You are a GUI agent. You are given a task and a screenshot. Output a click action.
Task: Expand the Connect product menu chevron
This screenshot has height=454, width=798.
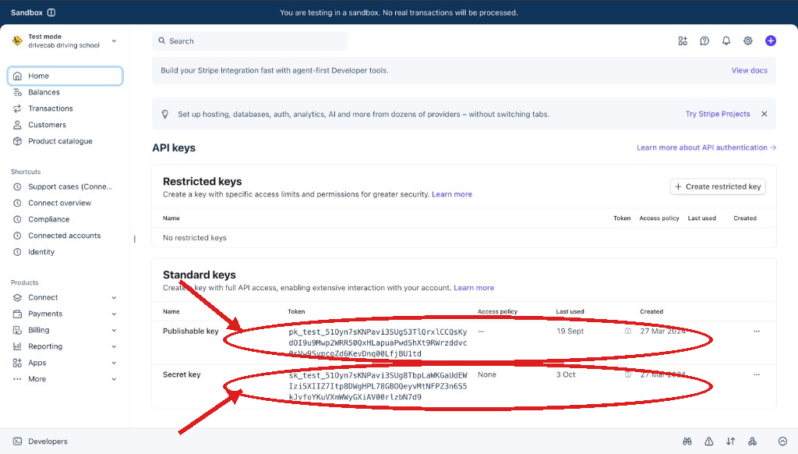(114, 297)
